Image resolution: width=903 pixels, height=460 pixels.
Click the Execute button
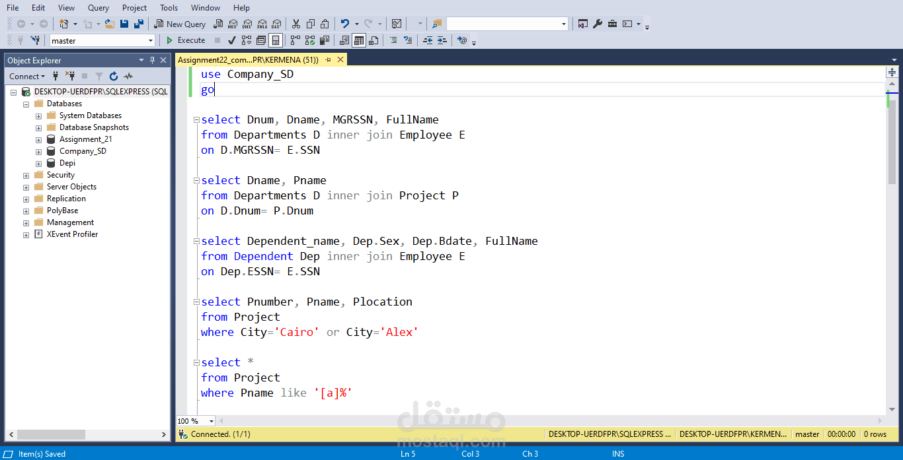coord(186,40)
